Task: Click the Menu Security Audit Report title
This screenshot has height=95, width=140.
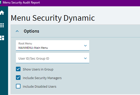Action: click(21, 3)
